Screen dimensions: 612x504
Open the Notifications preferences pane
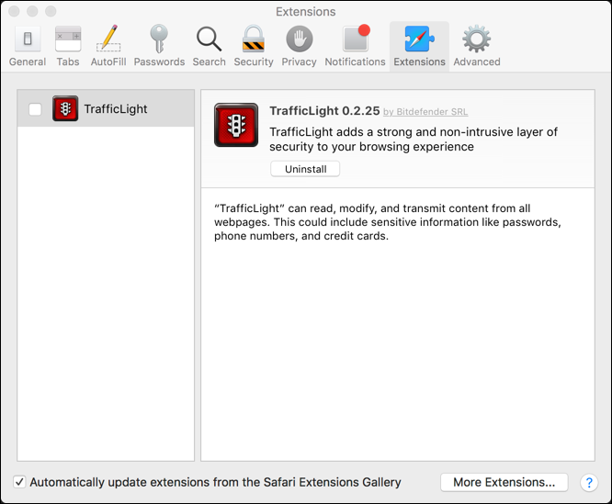pos(356,47)
